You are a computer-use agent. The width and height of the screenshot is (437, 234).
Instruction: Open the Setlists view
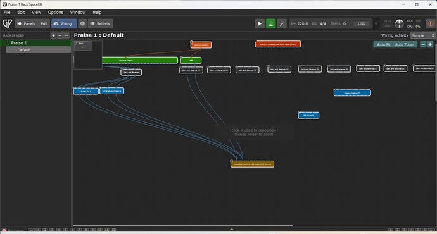100,23
